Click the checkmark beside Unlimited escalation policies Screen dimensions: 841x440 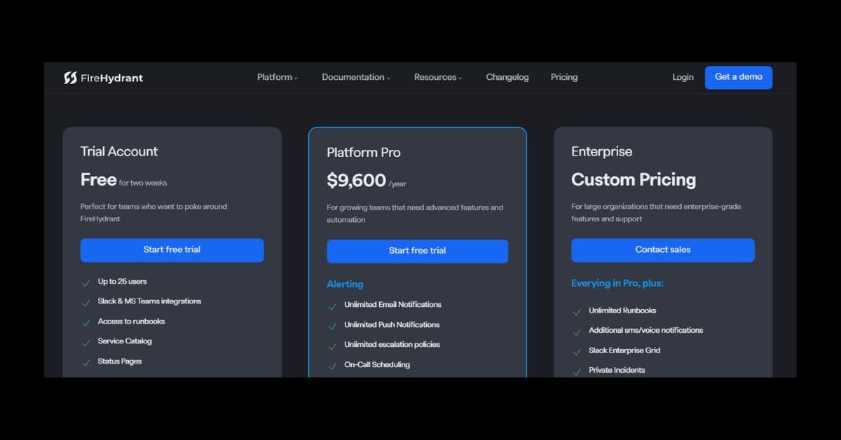[x=332, y=345]
